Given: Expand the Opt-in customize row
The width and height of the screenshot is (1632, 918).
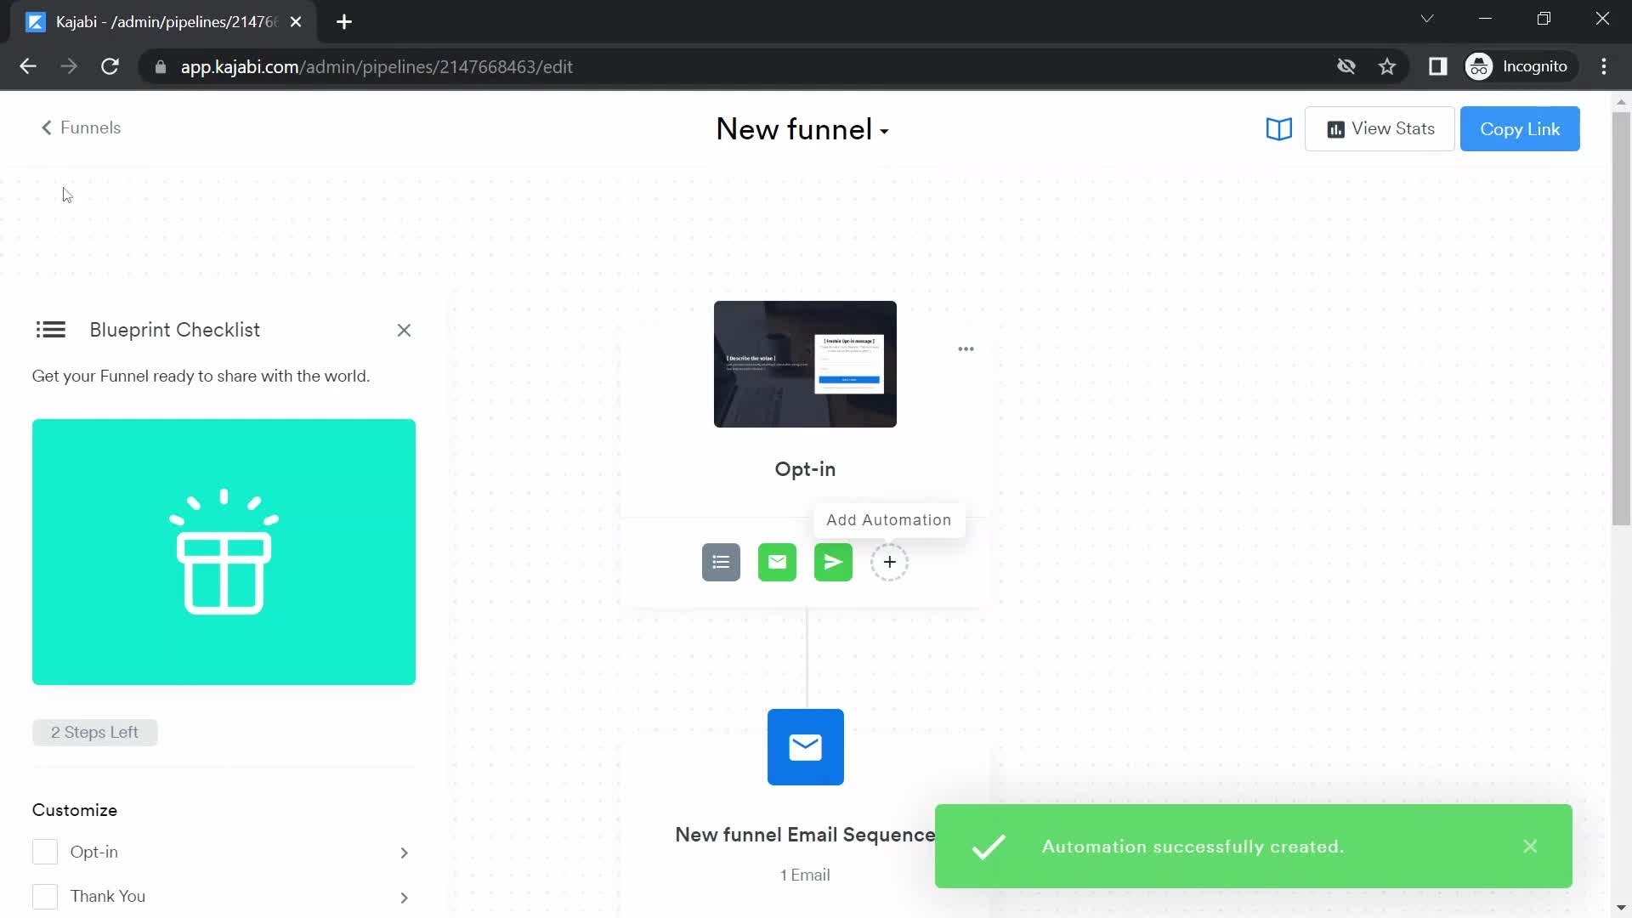Looking at the screenshot, I should 405,852.
